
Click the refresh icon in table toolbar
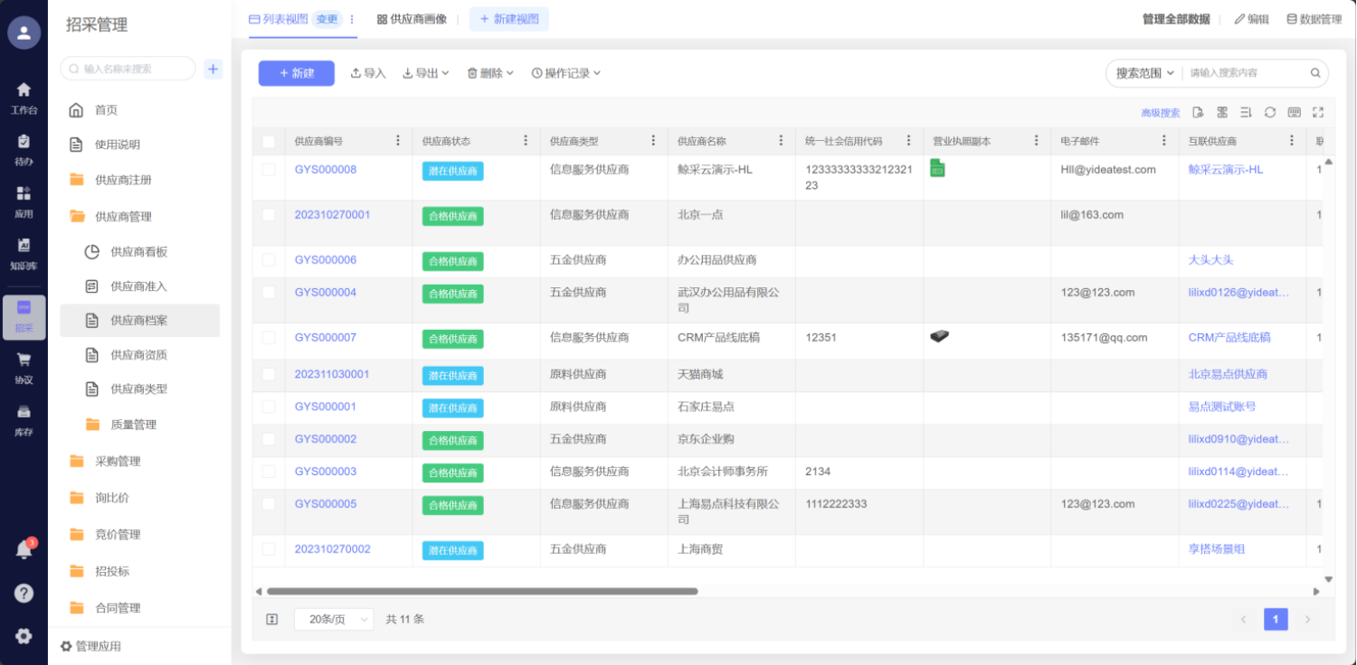pyautogui.click(x=1270, y=113)
